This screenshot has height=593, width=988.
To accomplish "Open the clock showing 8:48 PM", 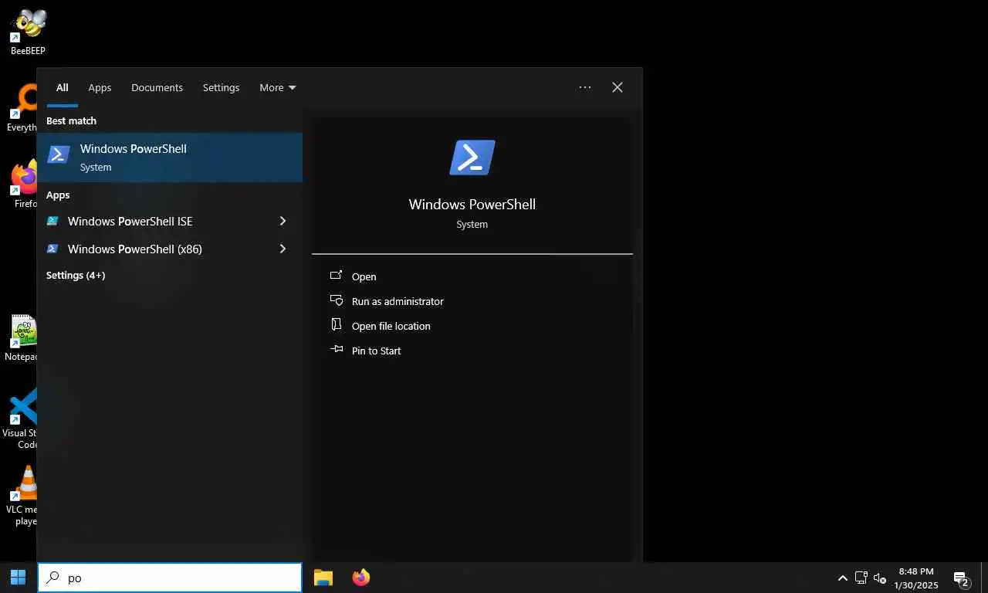I will 917,578.
